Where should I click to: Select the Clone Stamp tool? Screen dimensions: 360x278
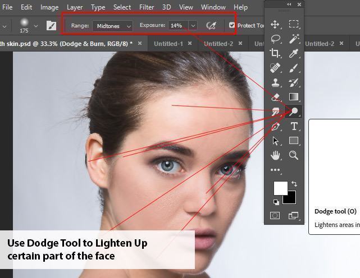point(275,82)
